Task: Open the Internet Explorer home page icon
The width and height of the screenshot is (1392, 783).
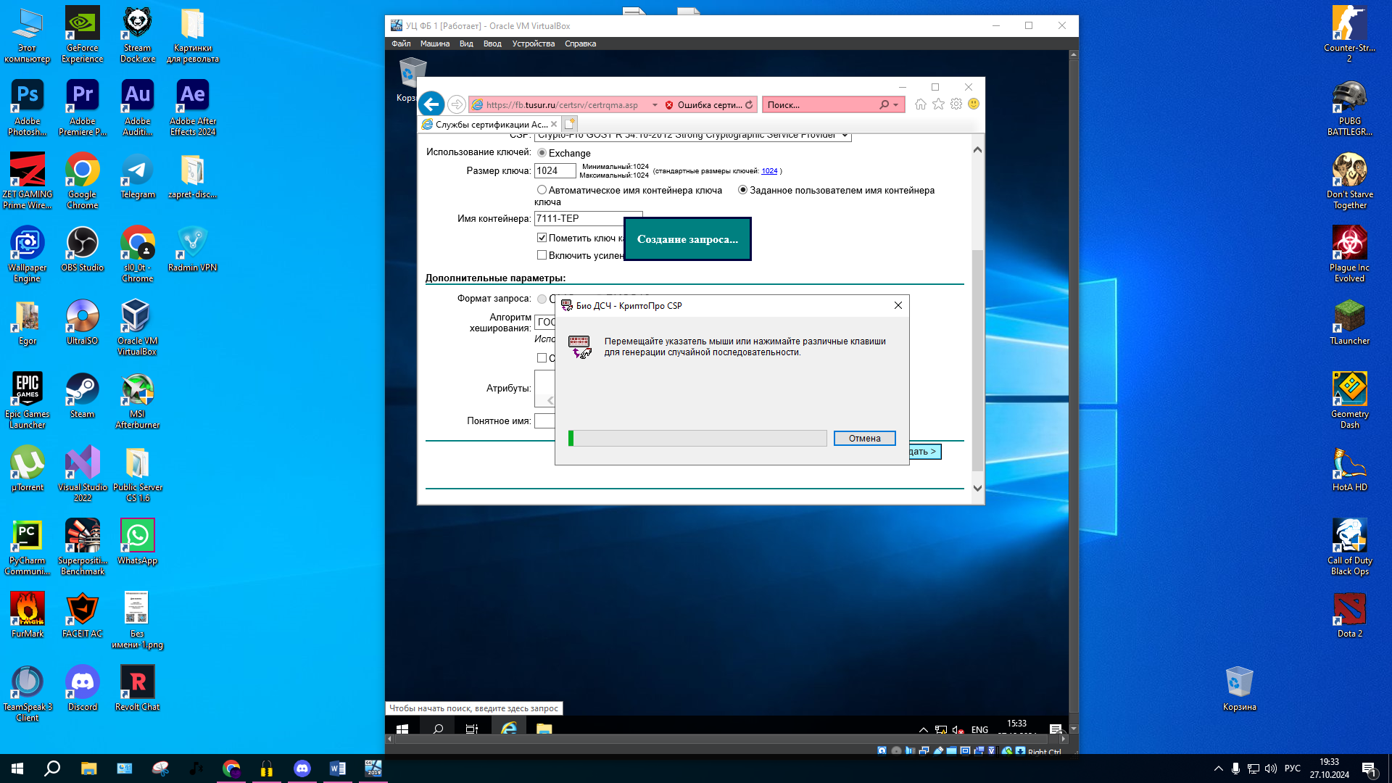Action: [920, 104]
